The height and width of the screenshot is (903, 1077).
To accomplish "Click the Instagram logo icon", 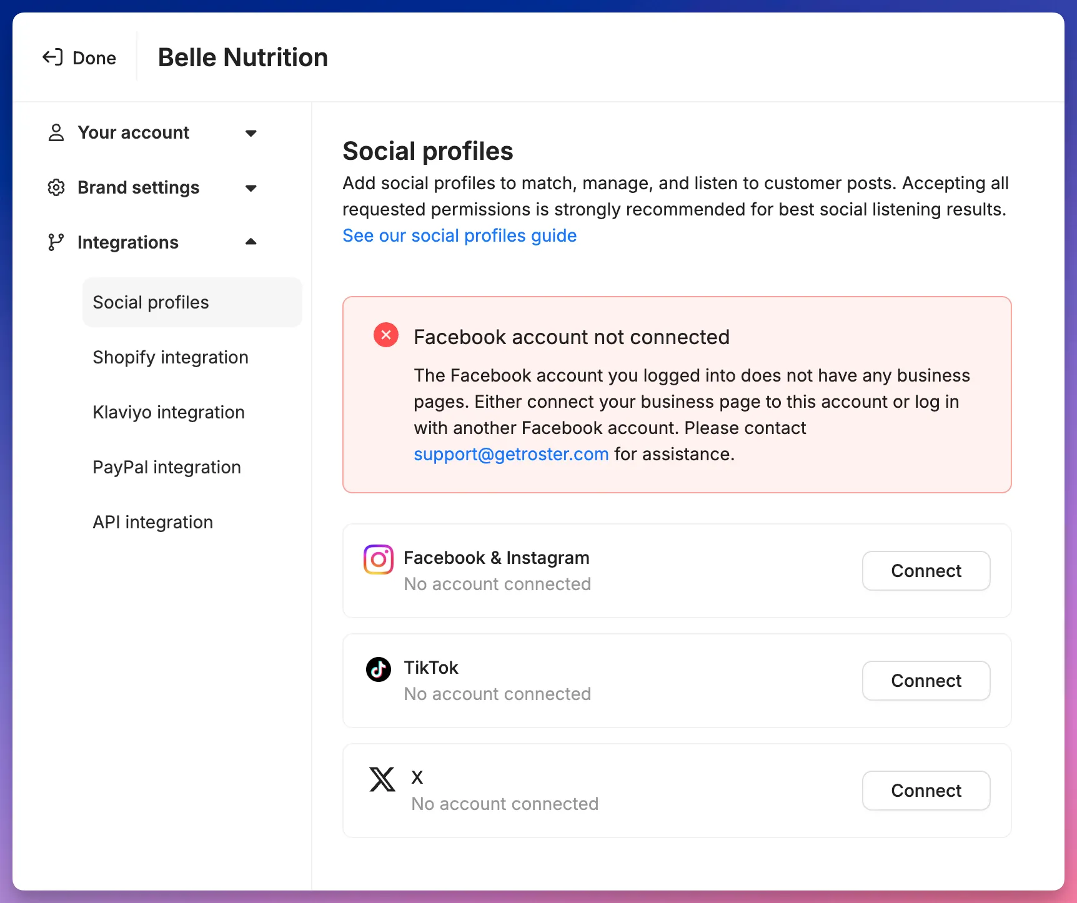I will pos(379,560).
